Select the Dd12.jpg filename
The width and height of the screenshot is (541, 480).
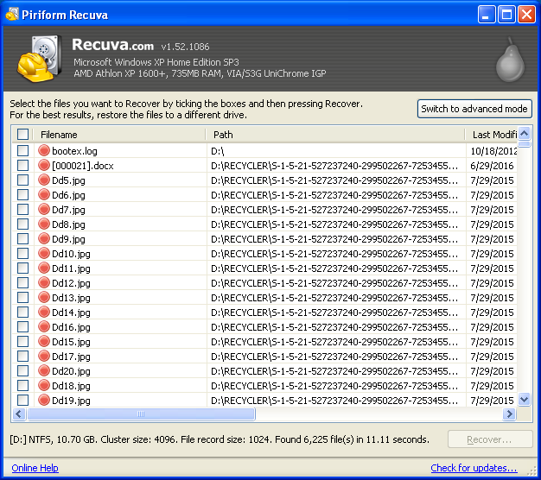[71, 283]
